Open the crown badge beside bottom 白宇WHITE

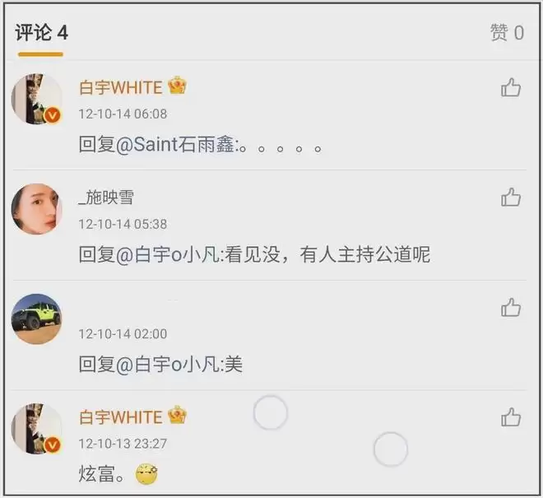click(x=178, y=415)
